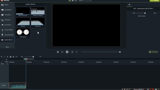
Task: Click the preview playback scrubber handle
Action: (120, 52)
